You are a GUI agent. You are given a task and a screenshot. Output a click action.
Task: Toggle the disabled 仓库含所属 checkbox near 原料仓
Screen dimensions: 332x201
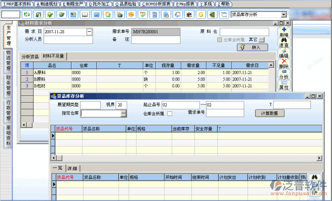tap(220, 39)
